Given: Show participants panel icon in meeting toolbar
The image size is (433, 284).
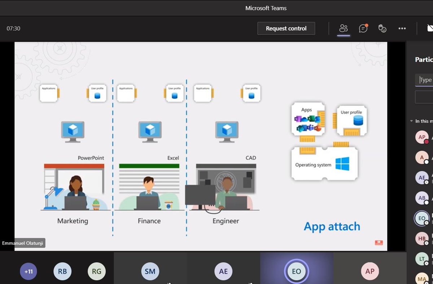Looking at the screenshot, I should point(344,28).
